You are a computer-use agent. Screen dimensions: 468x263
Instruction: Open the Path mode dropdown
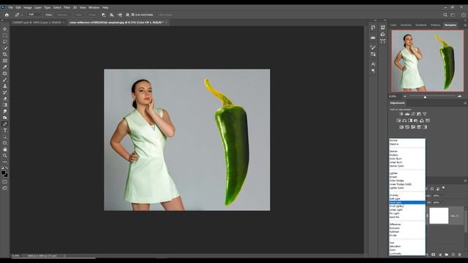[35, 15]
